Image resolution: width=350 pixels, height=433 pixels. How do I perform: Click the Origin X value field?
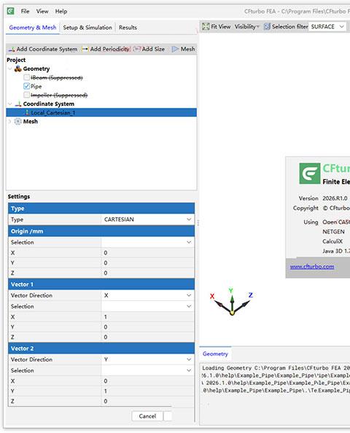coord(148,253)
